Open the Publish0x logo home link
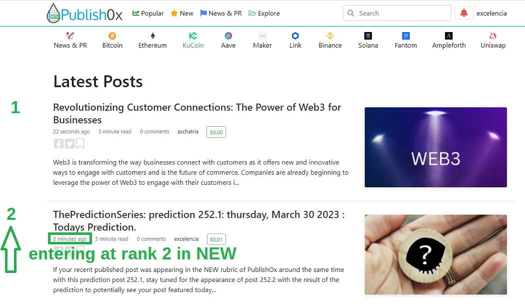525x306 pixels. [84, 14]
